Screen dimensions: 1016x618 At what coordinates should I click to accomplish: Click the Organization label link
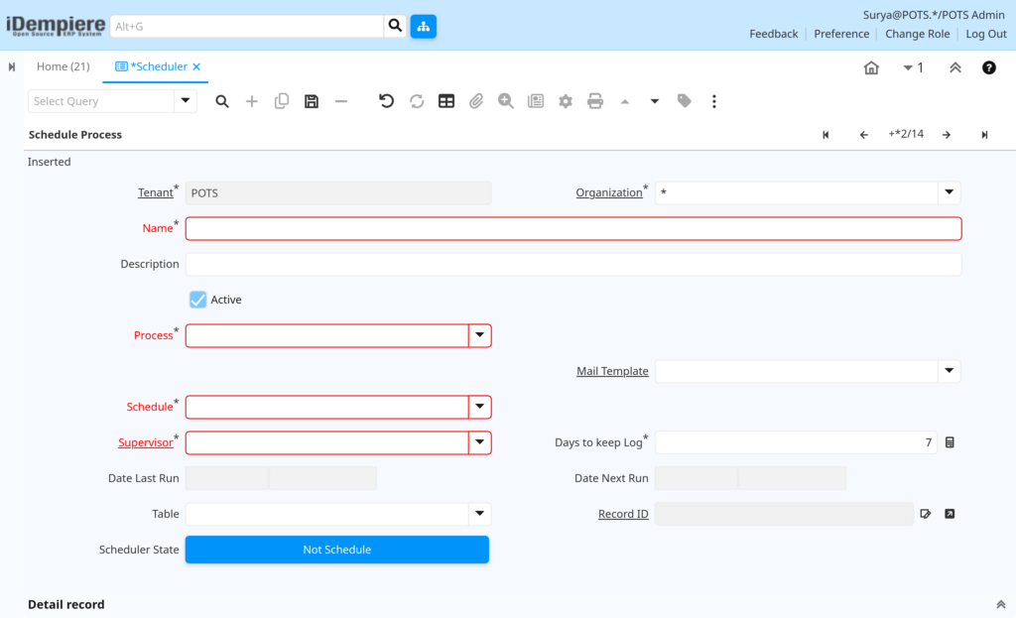pos(609,192)
